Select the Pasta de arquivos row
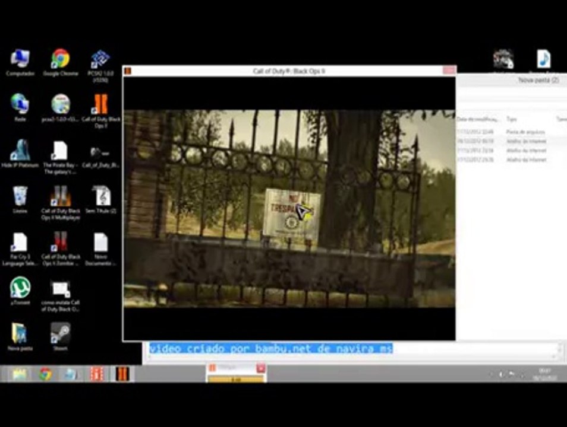The image size is (567, 427). [x=511, y=132]
